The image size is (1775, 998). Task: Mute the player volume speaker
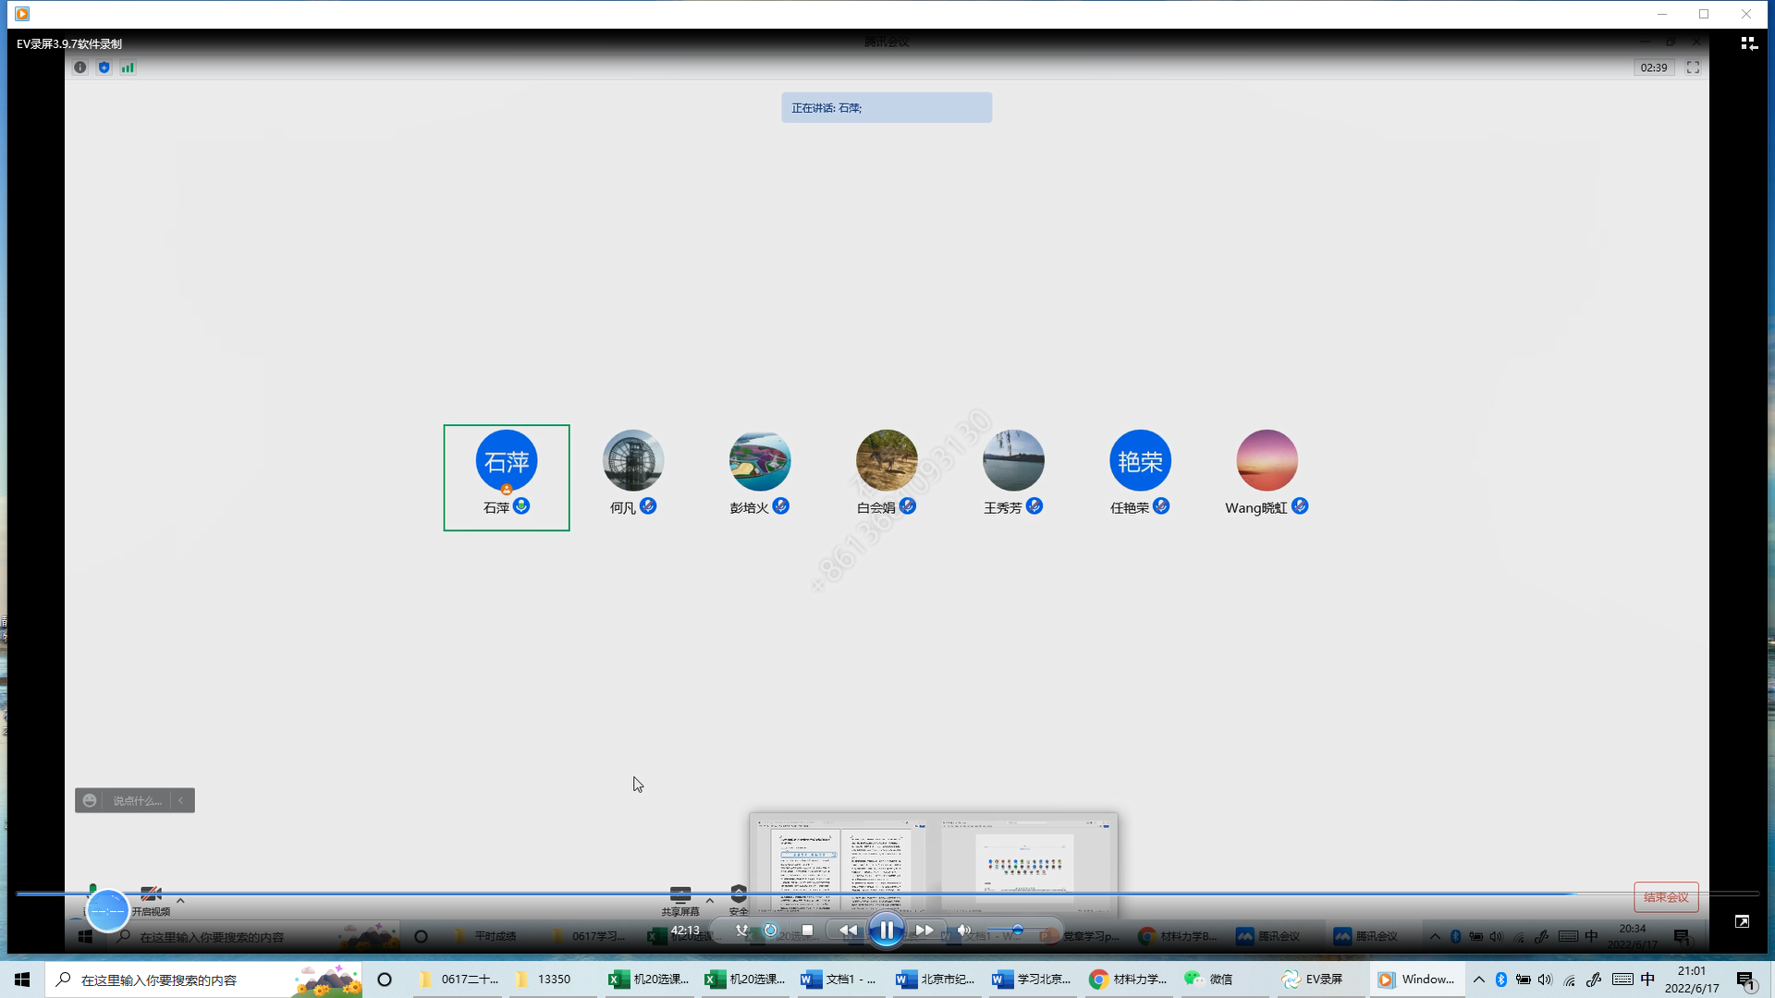point(963,930)
